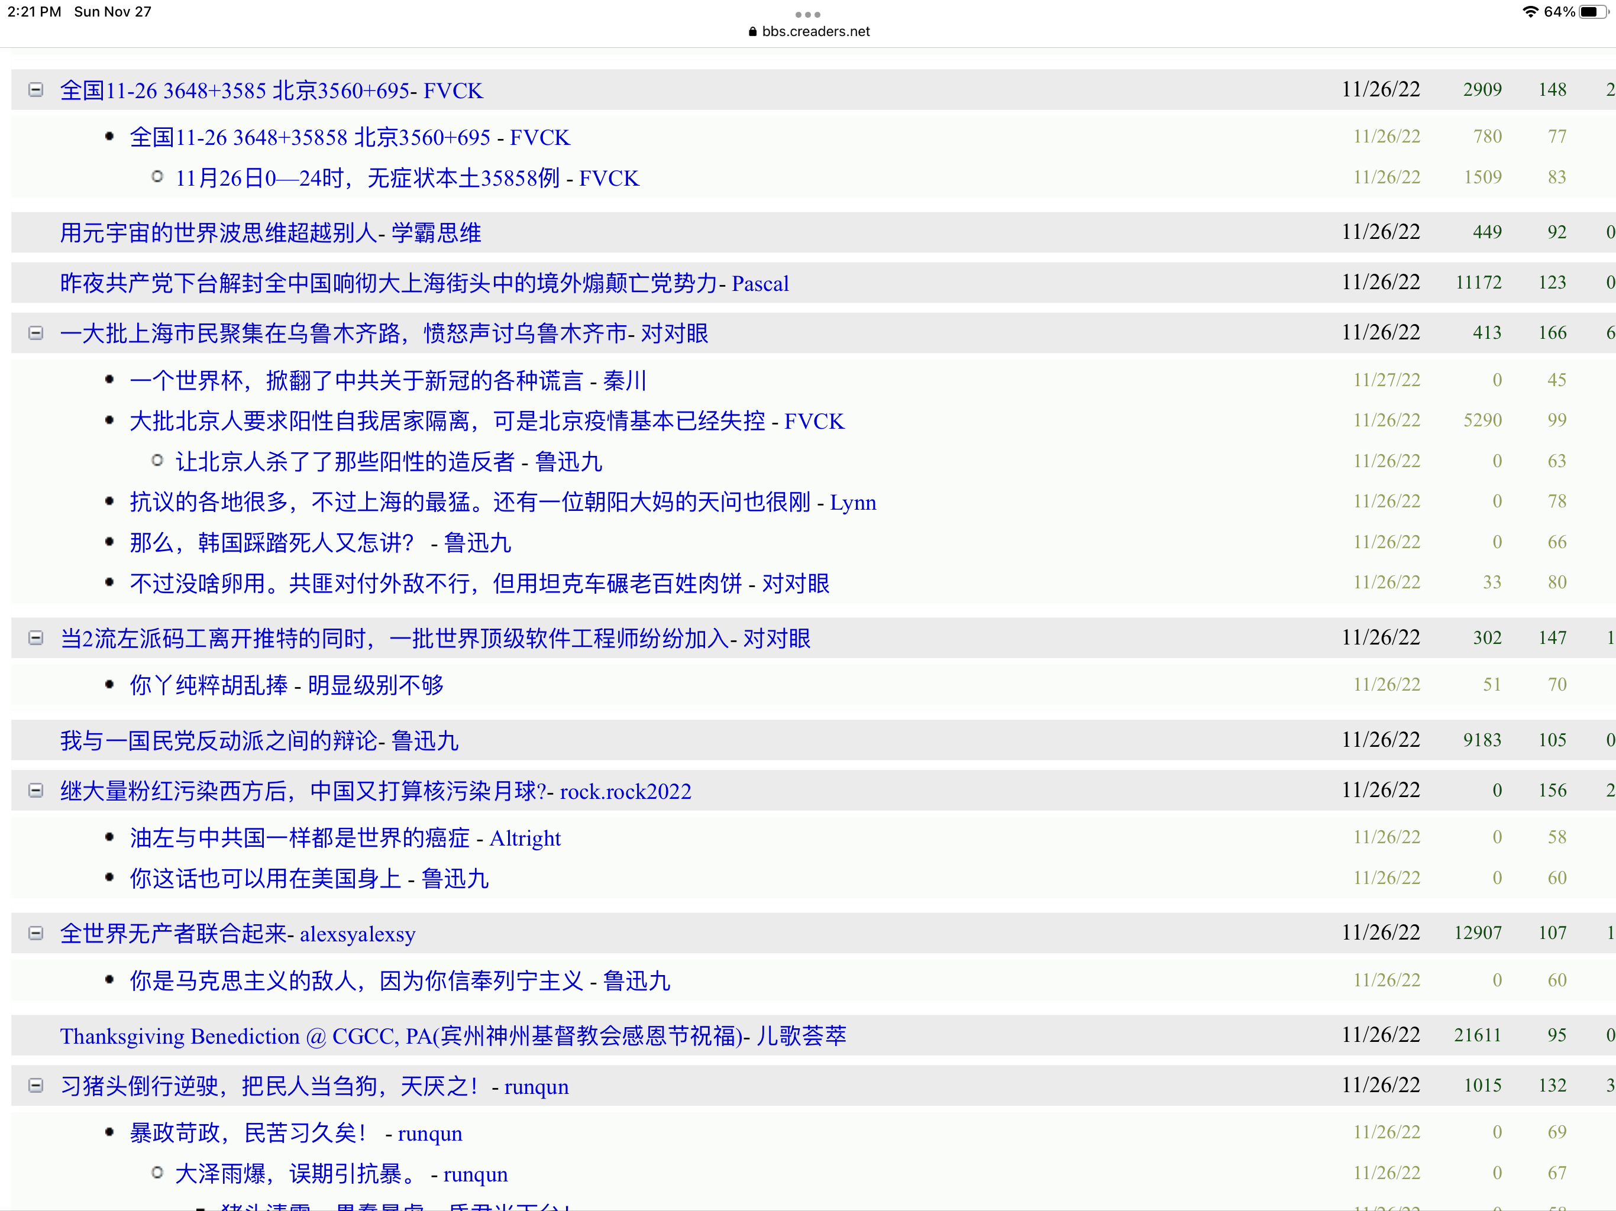Tap the battery status icon
Image resolution: width=1616 pixels, height=1211 pixels.
coord(1594,12)
